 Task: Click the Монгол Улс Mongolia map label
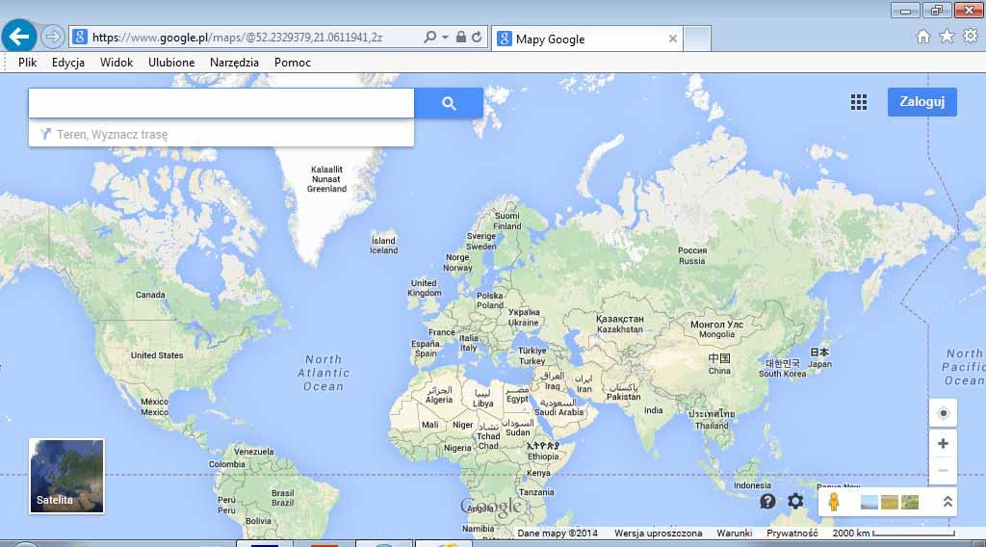(716, 329)
